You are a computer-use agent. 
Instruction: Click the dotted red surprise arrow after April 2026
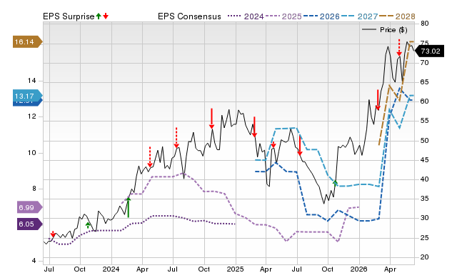(399, 48)
